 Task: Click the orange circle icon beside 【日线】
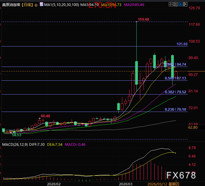pos(36,5)
